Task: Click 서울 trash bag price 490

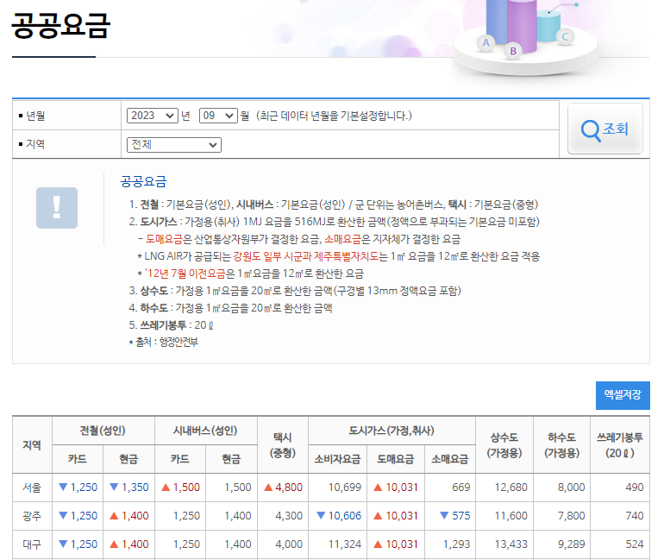Action: [635, 488]
